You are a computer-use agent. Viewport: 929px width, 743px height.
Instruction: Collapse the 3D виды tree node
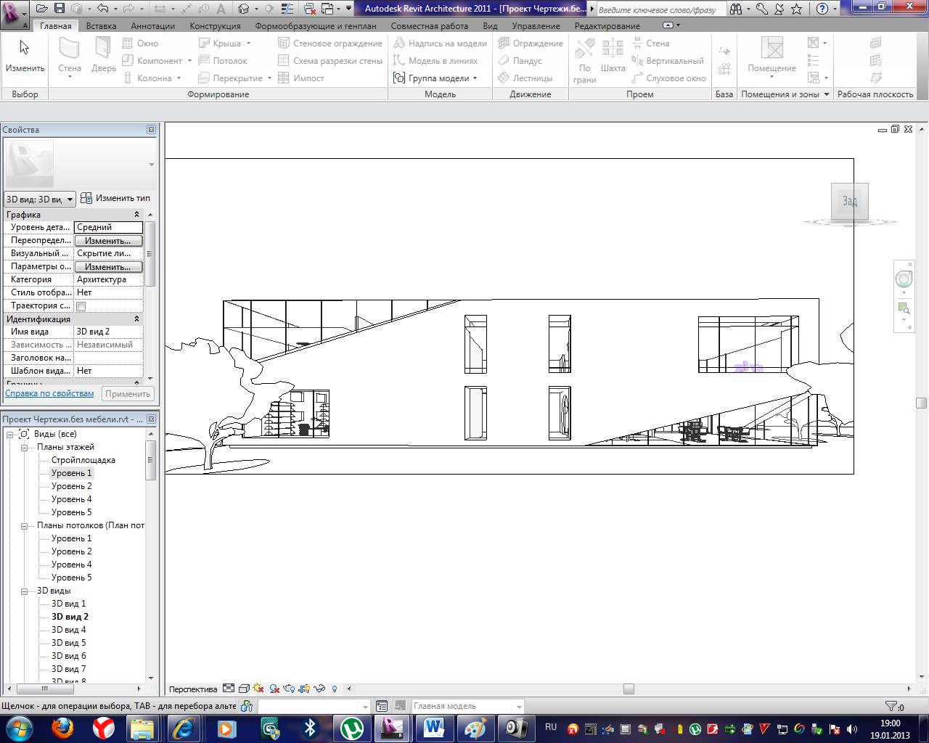(24, 591)
